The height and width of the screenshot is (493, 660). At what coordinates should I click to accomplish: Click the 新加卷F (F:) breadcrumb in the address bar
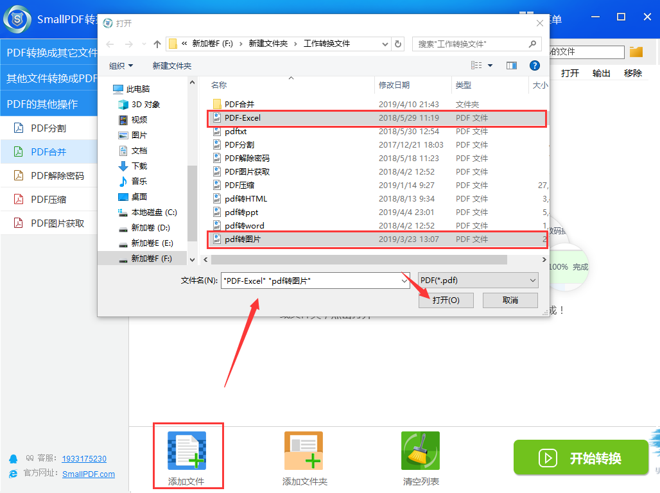click(213, 44)
